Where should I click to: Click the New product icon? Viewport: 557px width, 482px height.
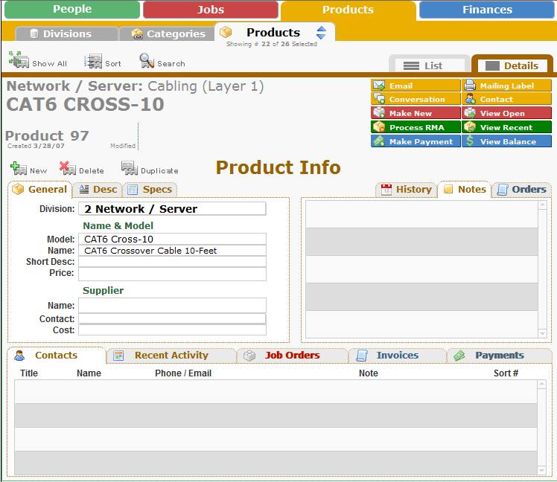click(19, 169)
